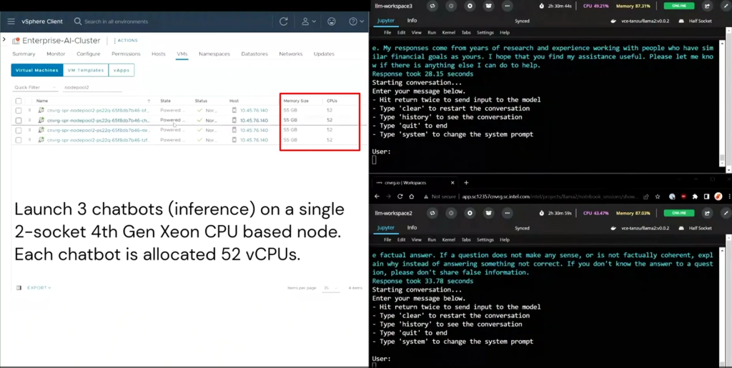Screen dimensions: 732x368
Task: Click the browser reload button
Action: coord(400,197)
